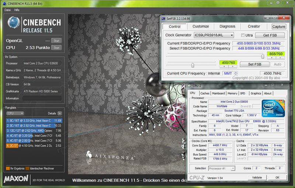Select the Control tab in SetFSB

click(174, 27)
